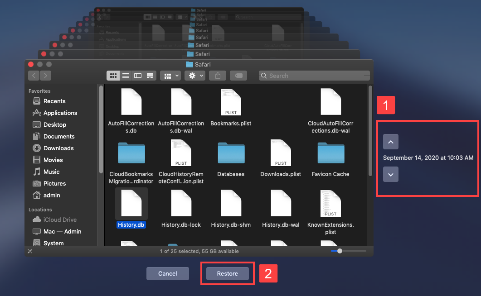The image size is (481, 296).
Task: Select the Favicon Cache folder icon
Action: tap(330, 153)
